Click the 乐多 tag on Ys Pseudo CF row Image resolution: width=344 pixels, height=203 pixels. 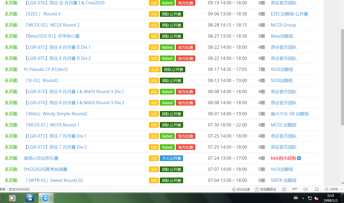(x=155, y=70)
